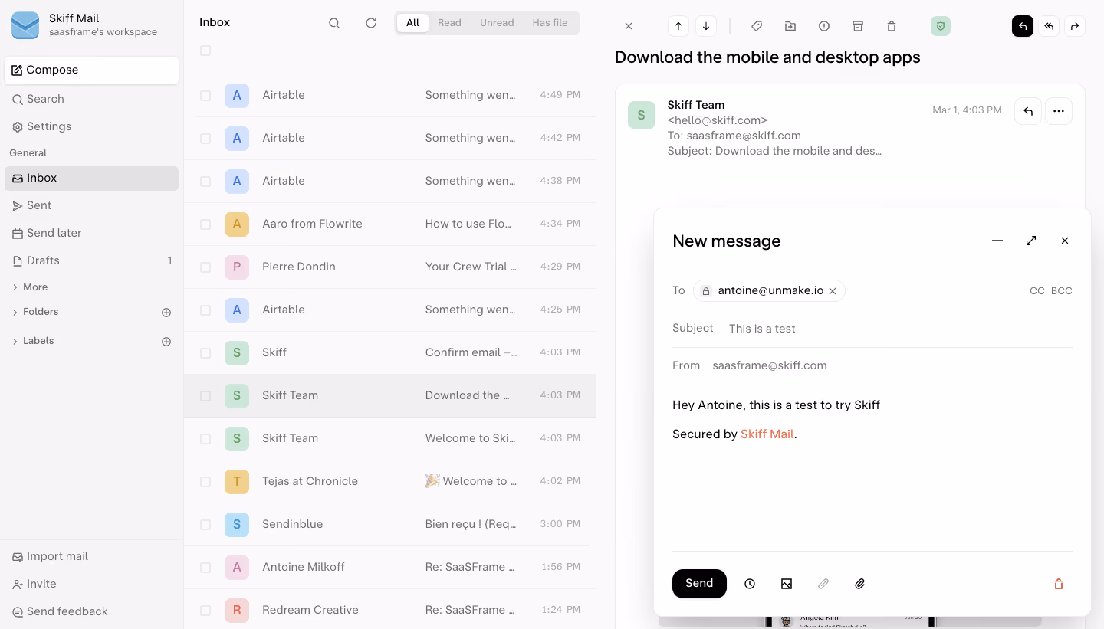
Task: Click the green shield security icon
Action: click(x=941, y=26)
